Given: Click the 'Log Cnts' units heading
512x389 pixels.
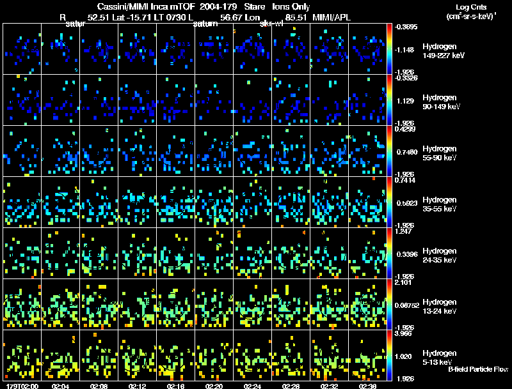Looking at the screenshot, I should point(471,7).
